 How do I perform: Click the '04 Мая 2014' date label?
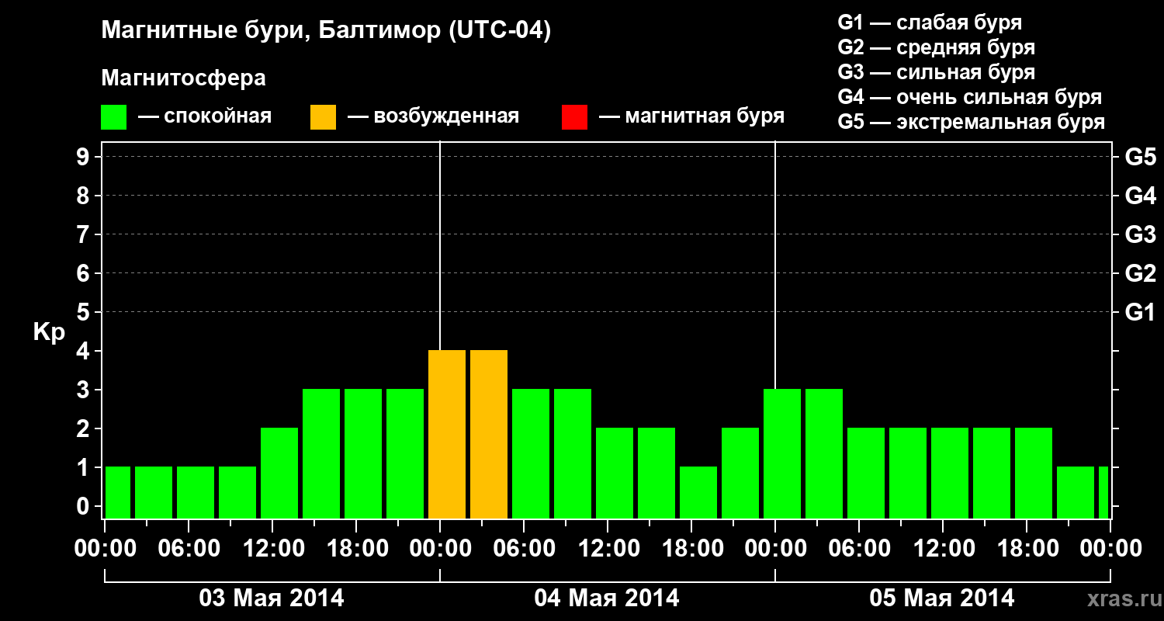[607, 598]
